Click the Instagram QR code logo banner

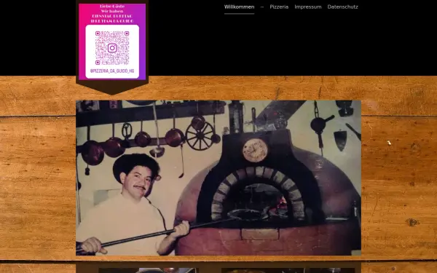[x=112, y=41]
